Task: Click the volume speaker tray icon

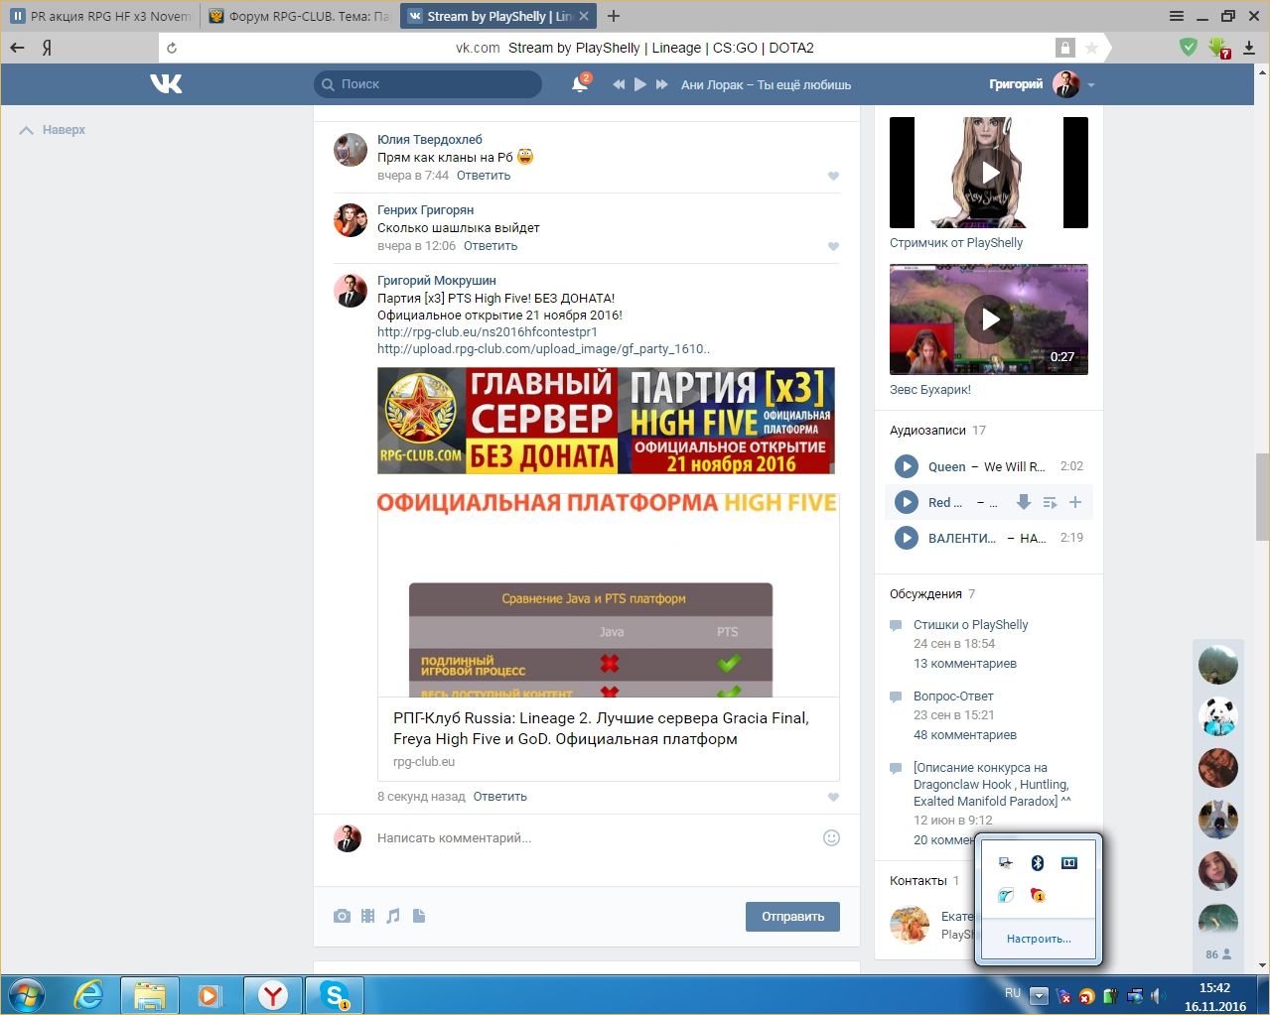Action: 1157,995
